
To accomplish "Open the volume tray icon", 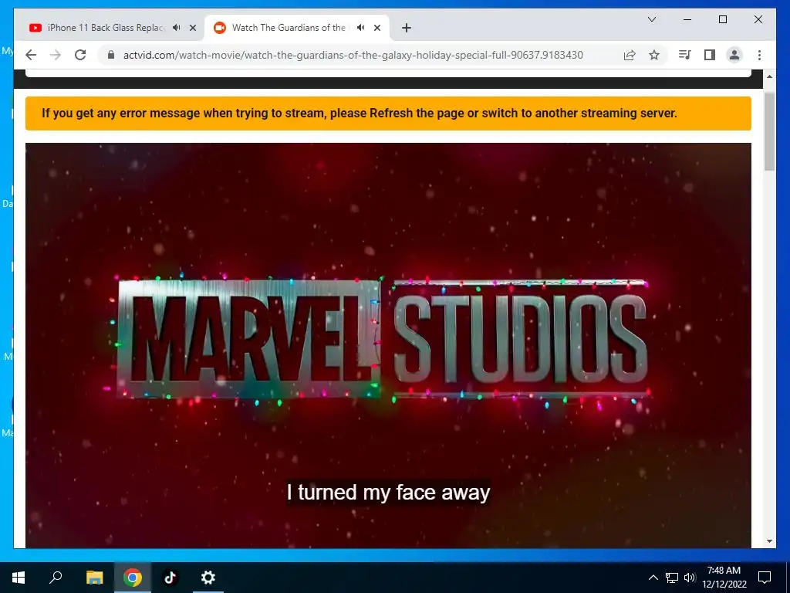I will tap(690, 578).
